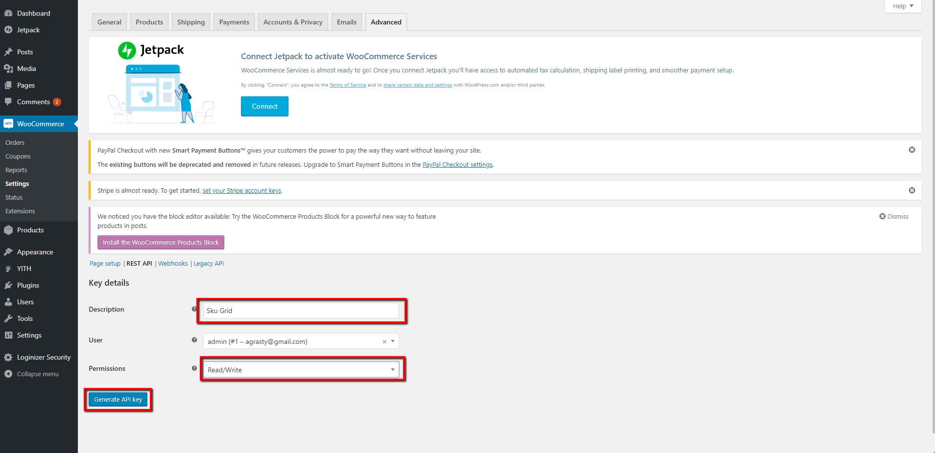Viewport: 935px width, 453px height.
Task: Open WooCommerce Orders submenu
Action: coord(15,142)
